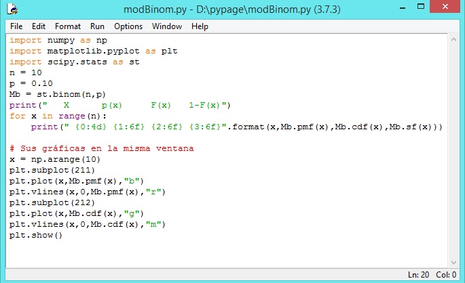Click the vertical scrollbar track
Viewport: 465px width, 283px height.
(453, 151)
